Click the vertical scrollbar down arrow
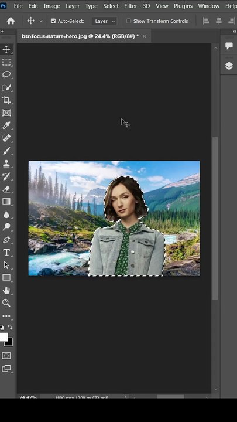 pos(215,389)
